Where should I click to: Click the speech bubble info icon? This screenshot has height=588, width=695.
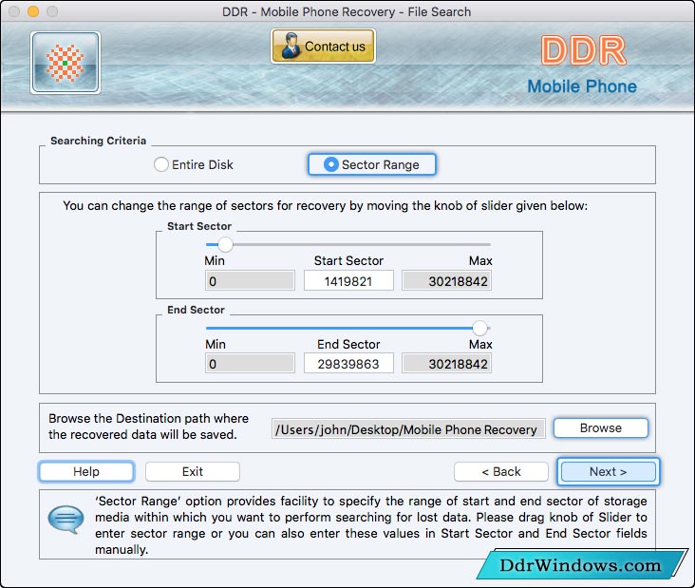click(x=66, y=519)
